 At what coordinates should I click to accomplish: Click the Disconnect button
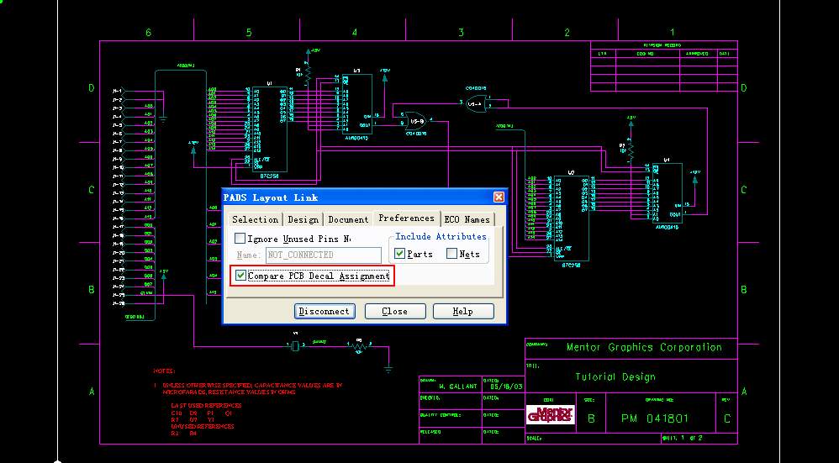(325, 311)
